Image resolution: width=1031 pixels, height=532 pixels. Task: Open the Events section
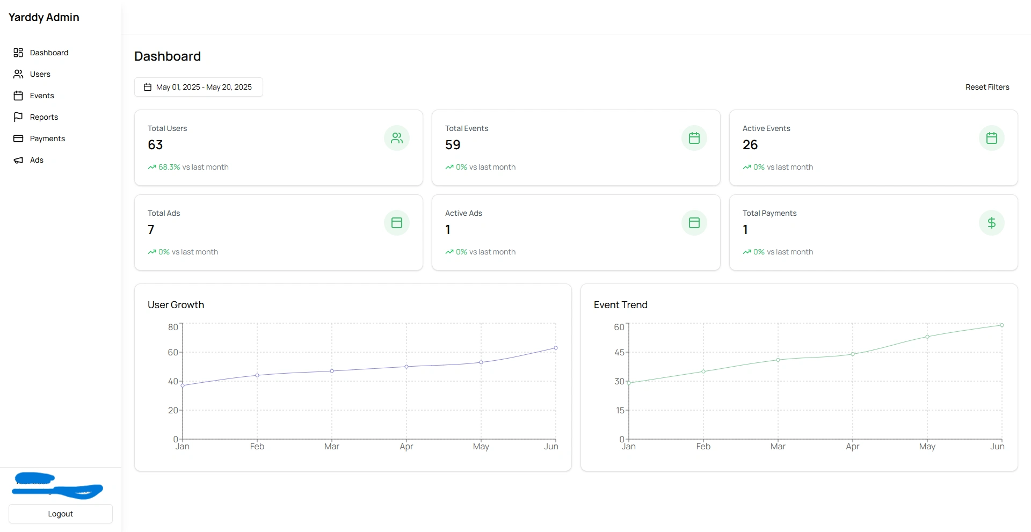click(x=61, y=96)
